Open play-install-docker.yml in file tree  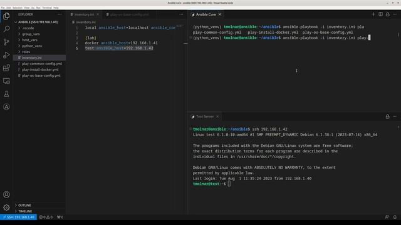click(x=39, y=69)
